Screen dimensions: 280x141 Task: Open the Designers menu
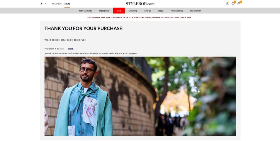tap(104, 11)
